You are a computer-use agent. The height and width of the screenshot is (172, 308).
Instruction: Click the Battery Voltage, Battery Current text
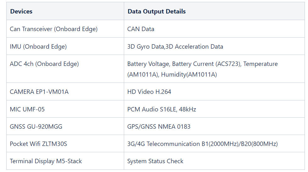point(170,64)
